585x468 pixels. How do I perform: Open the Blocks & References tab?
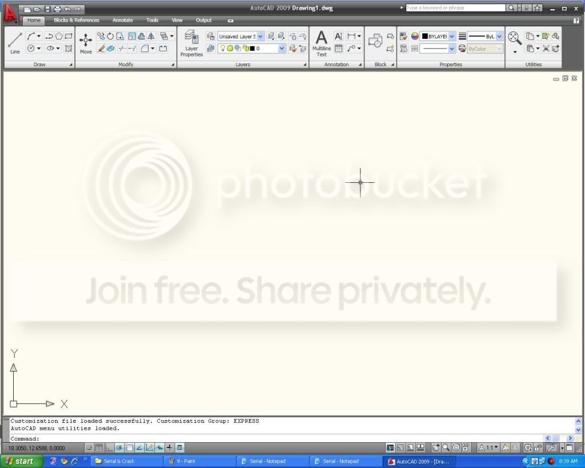77,20
